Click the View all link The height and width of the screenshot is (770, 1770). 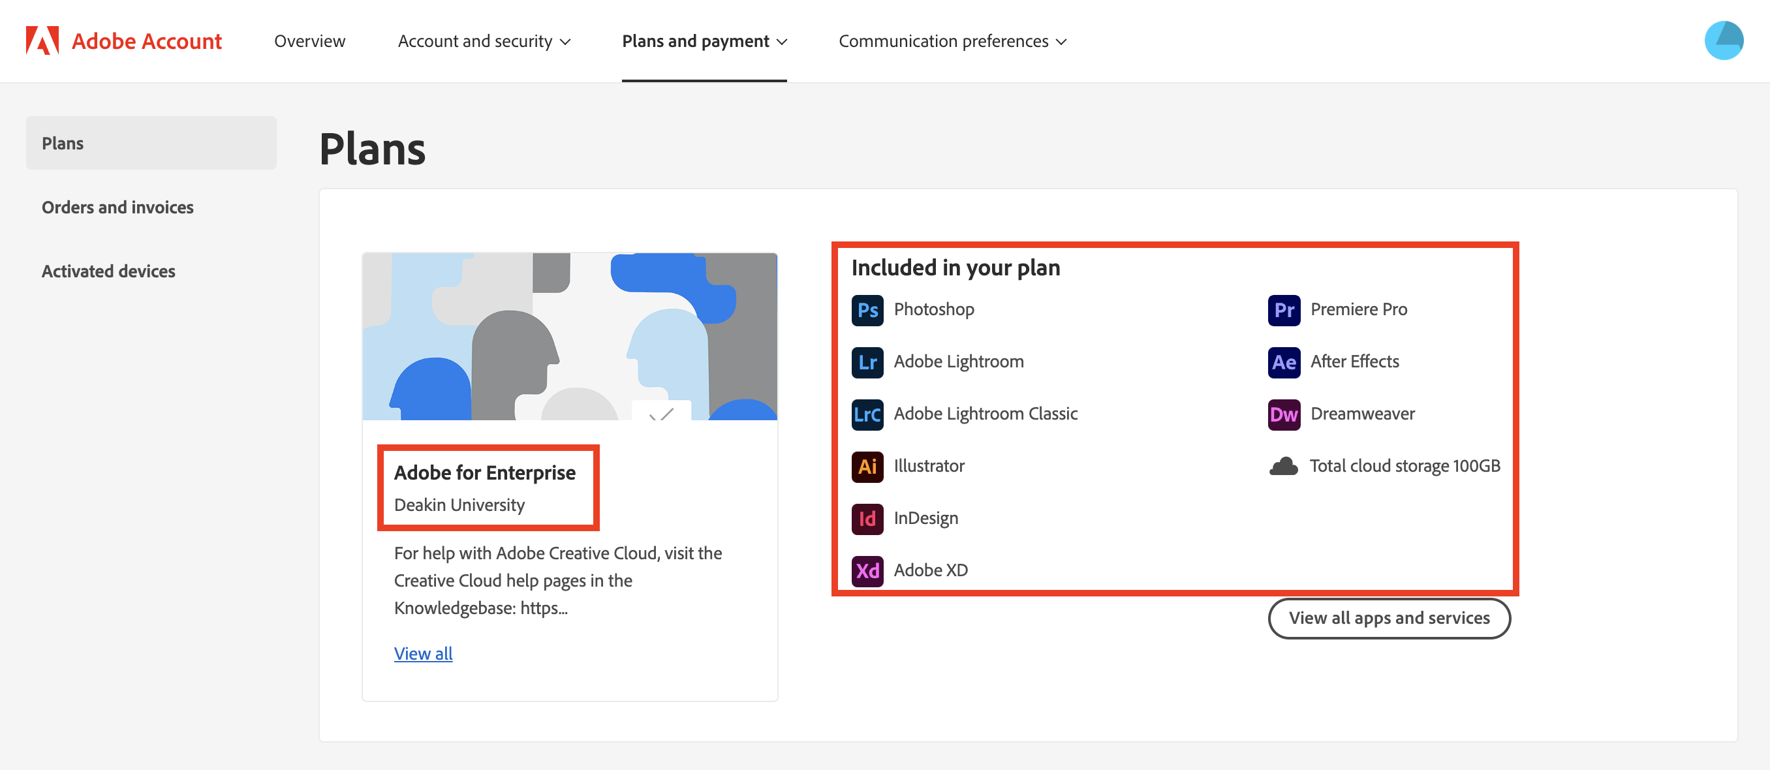tap(424, 653)
